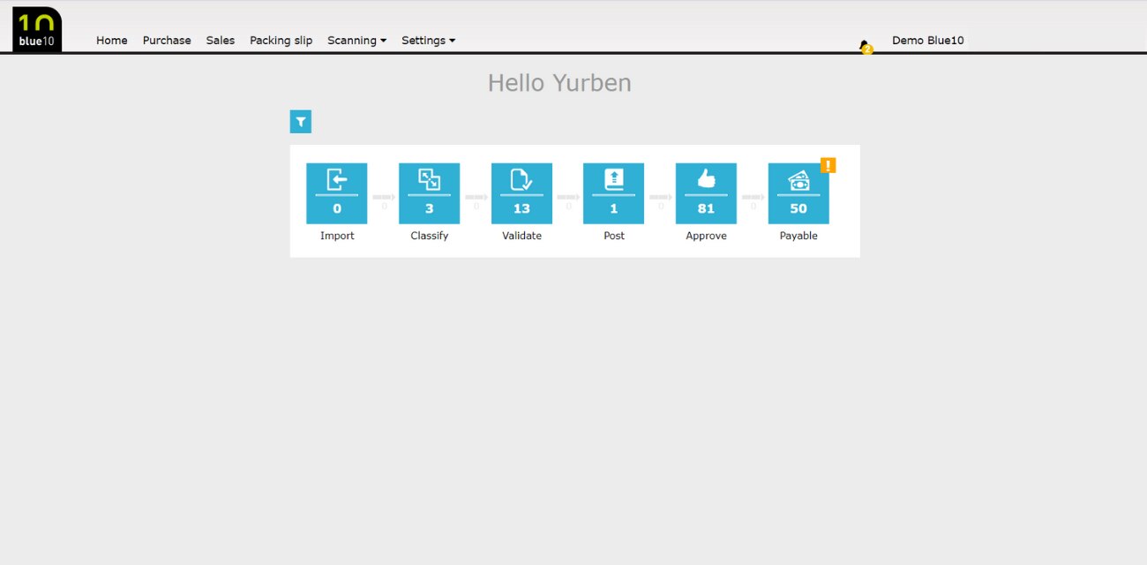
Task: Select the Validate document tile
Action: pos(521,192)
